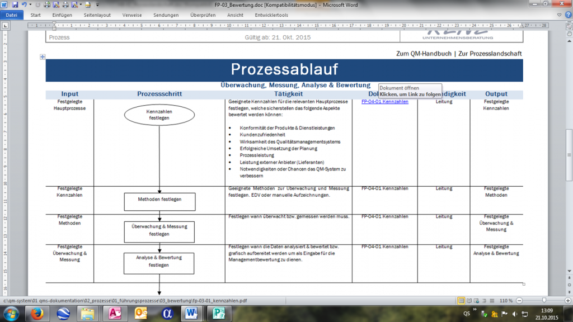The image size is (573, 322).
Task: Open the Customize Quick Access Toolbar menu
Action: point(97,6)
